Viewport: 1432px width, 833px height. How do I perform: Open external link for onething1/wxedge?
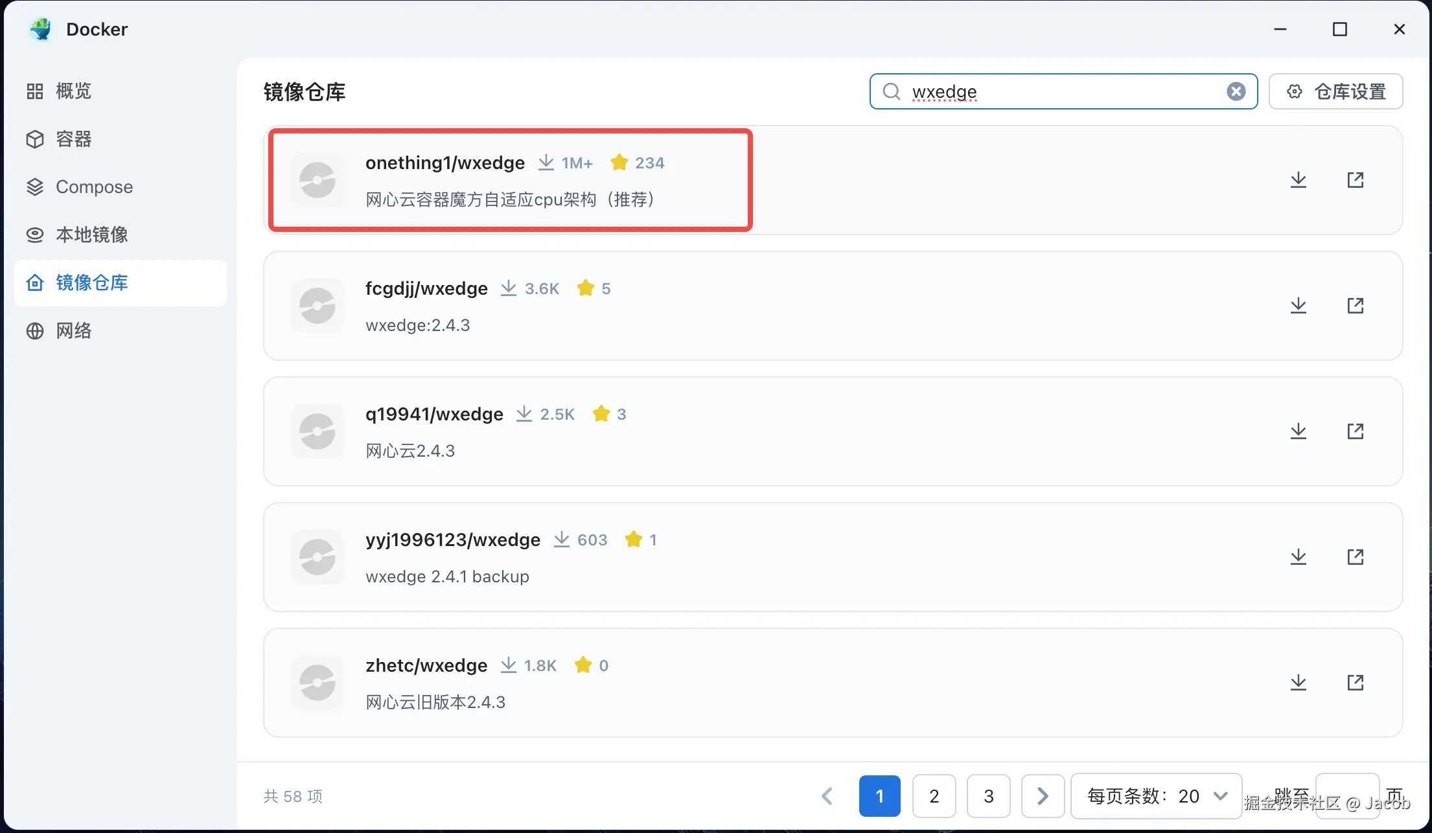pos(1355,180)
